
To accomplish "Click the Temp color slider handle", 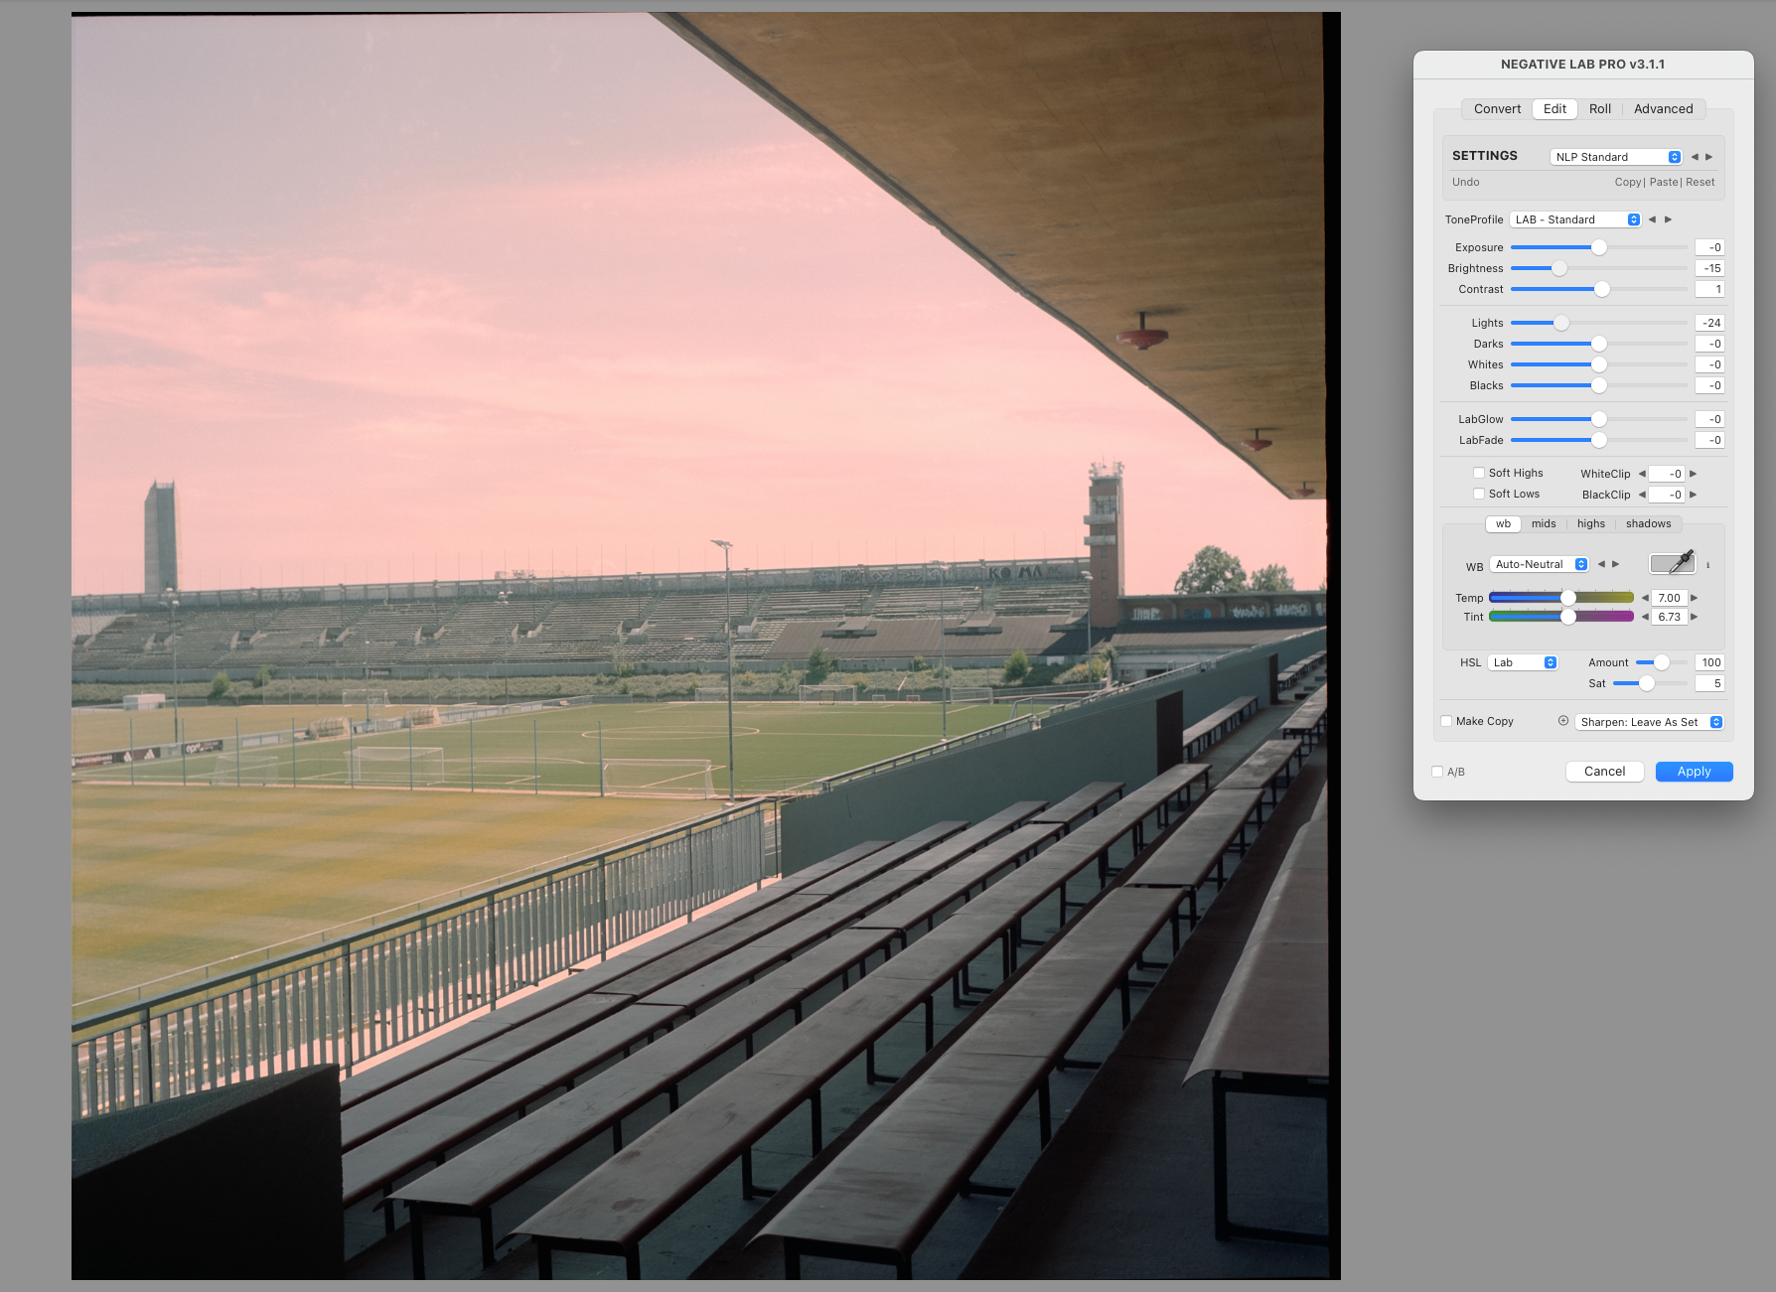I will tap(1568, 598).
